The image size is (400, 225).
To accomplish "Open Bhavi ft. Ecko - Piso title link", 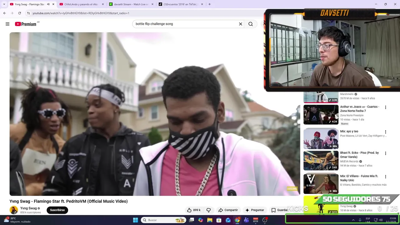I will click(359, 155).
